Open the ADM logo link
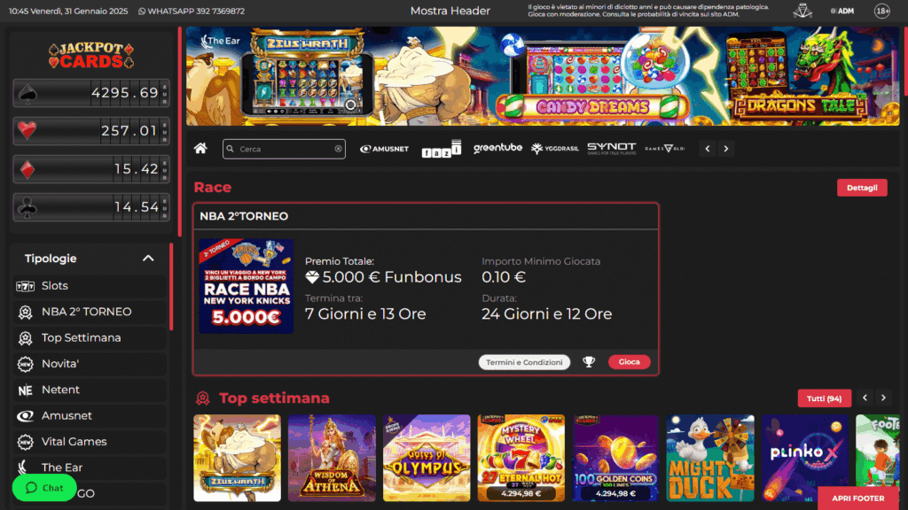The image size is (908, 510). click(x=842, y=11)
